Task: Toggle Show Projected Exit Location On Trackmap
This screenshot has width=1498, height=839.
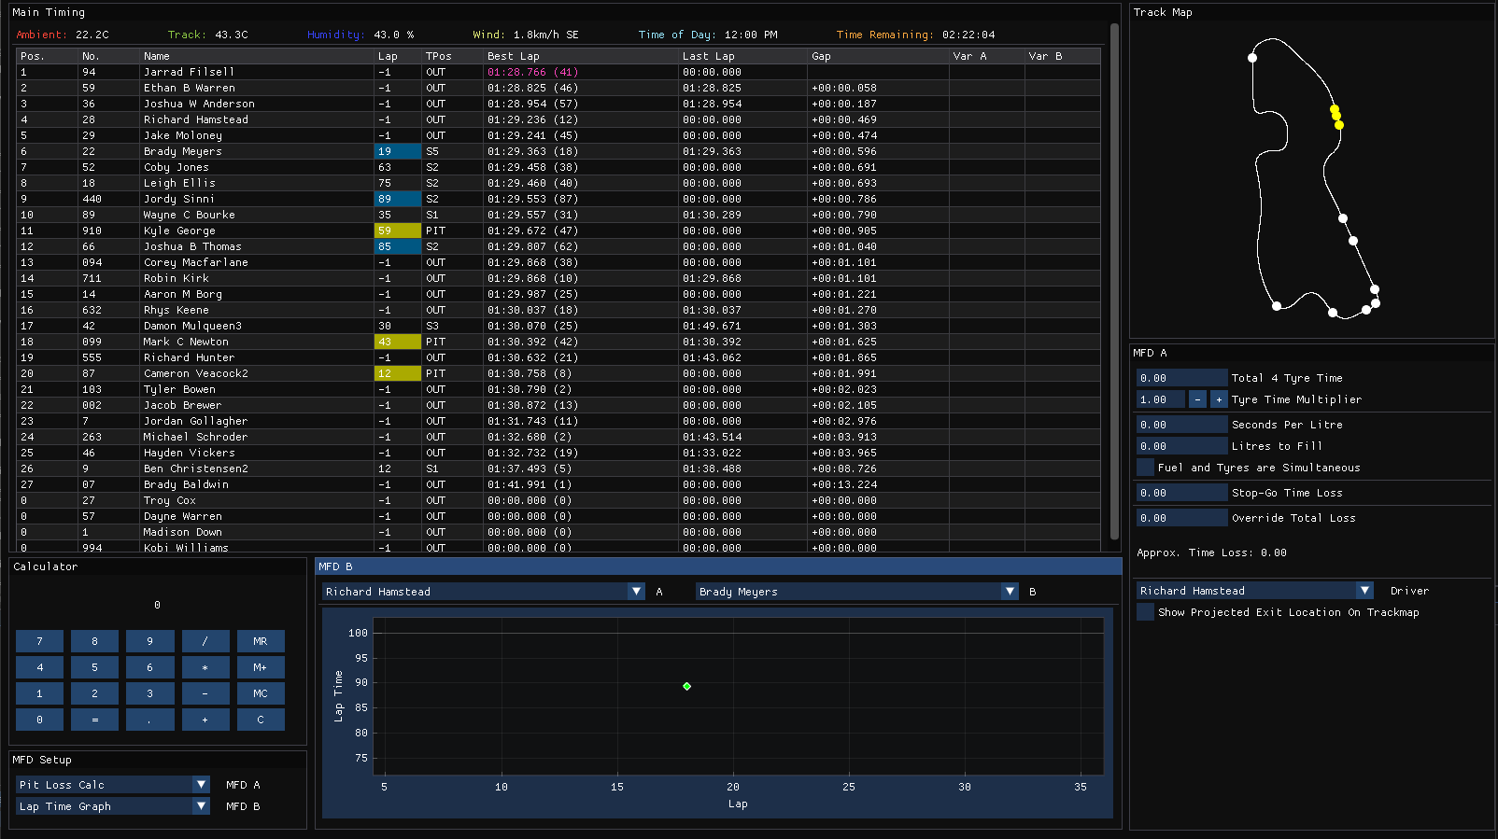Action: [1145, 612]
